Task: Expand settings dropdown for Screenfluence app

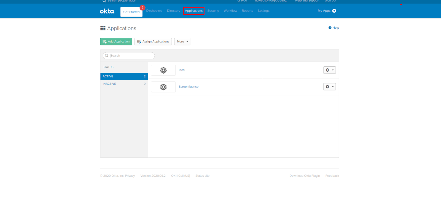Action: click(x=329, y=87)
